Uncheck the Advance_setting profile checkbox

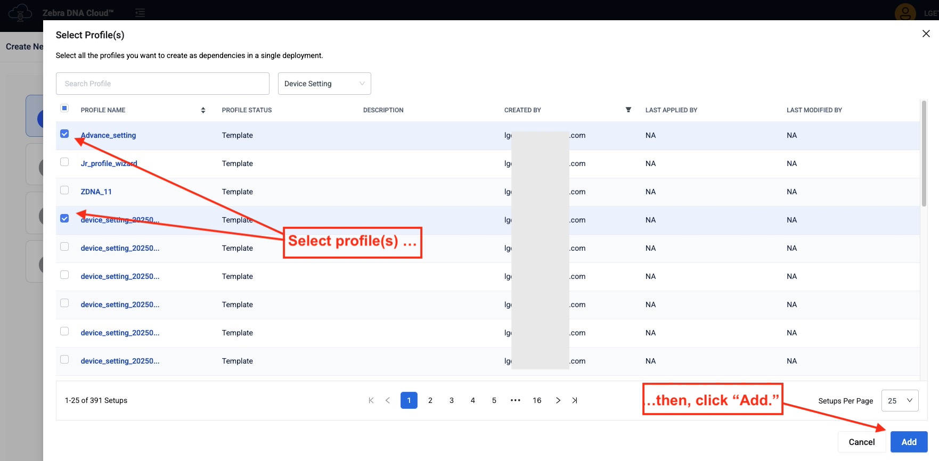click(x=64, y=134)
